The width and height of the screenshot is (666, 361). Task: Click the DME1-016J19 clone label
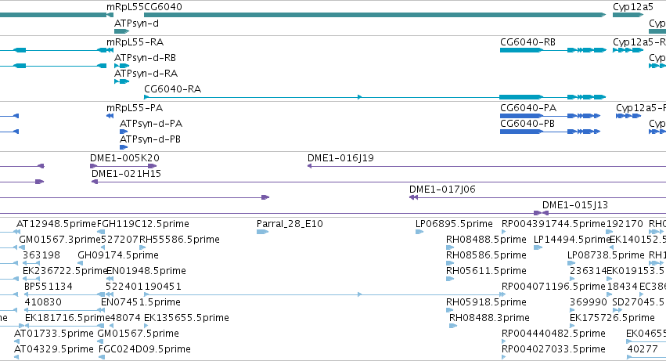point(340,158)
